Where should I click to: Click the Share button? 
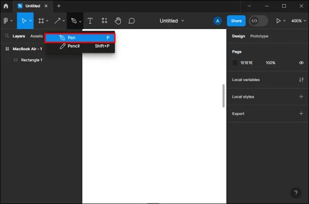coord(236,21)
